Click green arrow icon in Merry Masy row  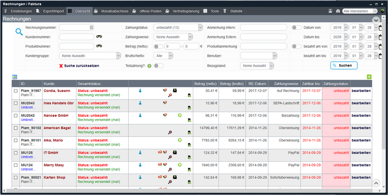(180, 165)
